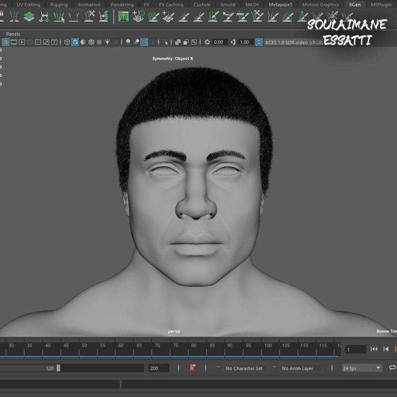The width and height of the screenshot is (397, 397).
Task: Toggle the viewport grid icon
Action: [x=6, y=42]
